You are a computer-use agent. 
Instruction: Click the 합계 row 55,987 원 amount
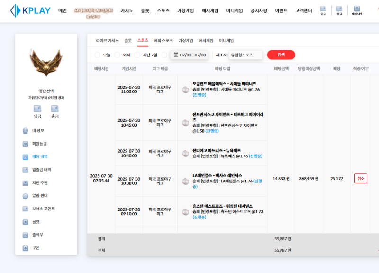click(x=282, y=239)
